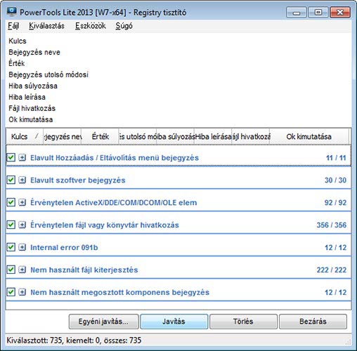The width and height of the screenshot is (357, 351).
Task: Click the Törlés button
Action: pyautogui.click(x=243, y=322)
